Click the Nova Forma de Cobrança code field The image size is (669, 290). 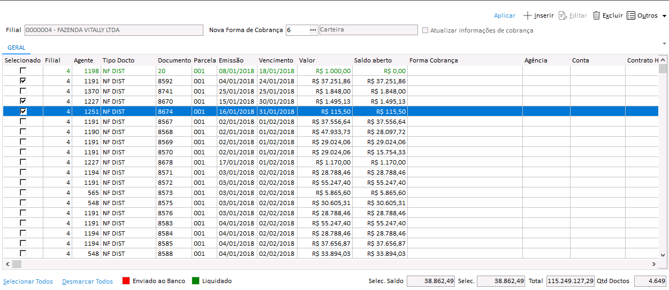click(x=297, y=30)
